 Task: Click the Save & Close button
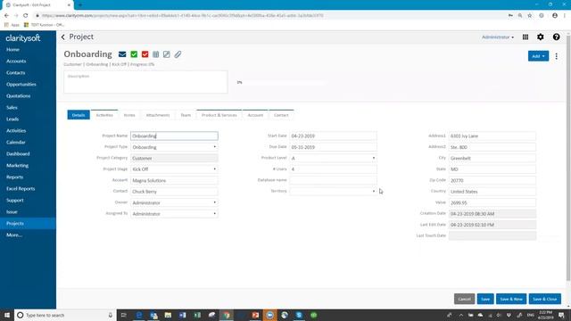(x=545, y=299)
